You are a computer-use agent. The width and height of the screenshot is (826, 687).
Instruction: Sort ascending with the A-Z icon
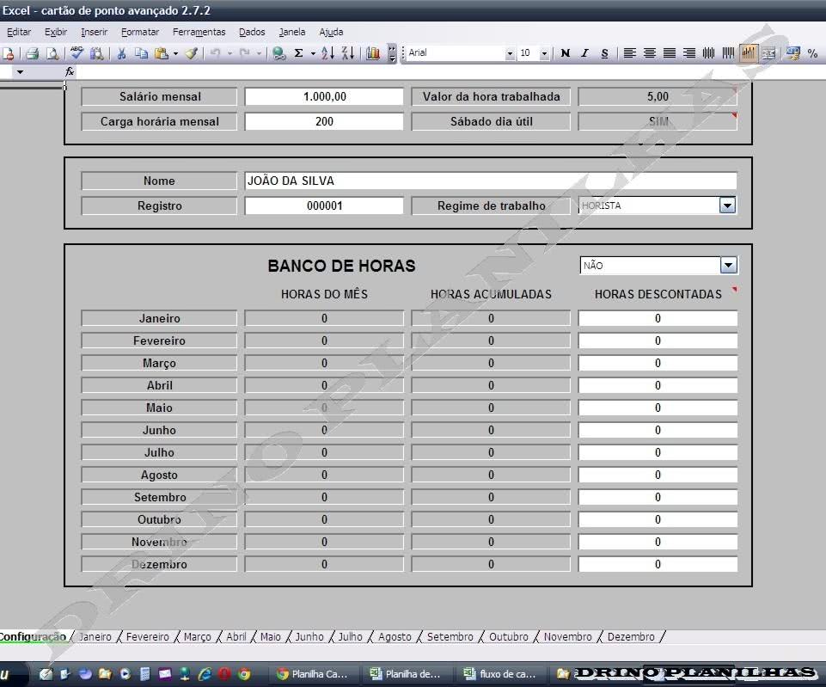327,53
